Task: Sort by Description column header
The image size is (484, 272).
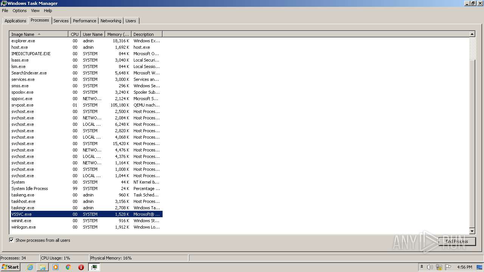Action: (147, 34)
